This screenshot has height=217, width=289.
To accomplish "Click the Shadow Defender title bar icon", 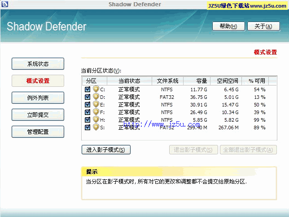I will pyautogui.click(x=4, y=4).
